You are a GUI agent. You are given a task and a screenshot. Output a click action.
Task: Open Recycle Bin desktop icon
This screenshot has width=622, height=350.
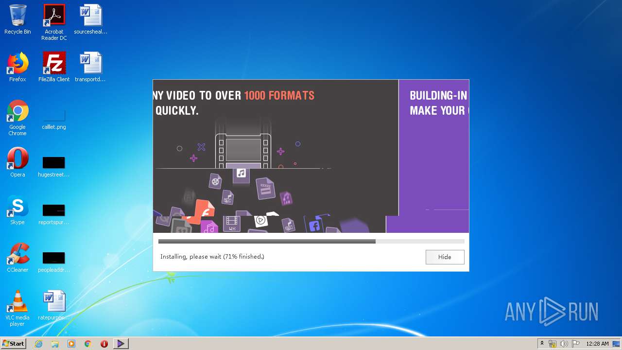click(x=17, y=19)
